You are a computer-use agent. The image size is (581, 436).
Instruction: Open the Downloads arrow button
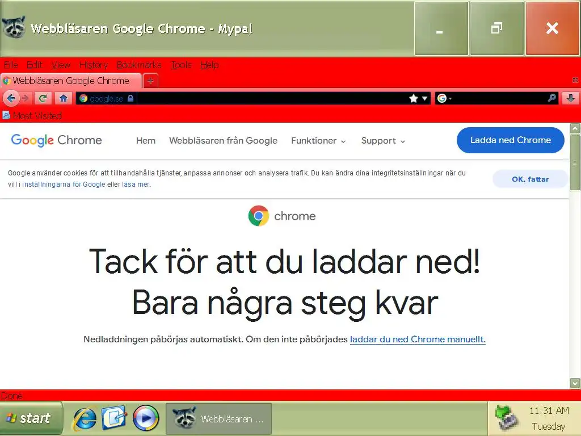pyautogui.click(x=571, y=98)
